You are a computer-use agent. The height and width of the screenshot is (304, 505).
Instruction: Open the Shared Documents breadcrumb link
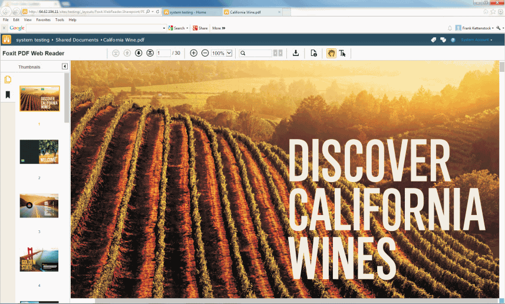click(x=77, y=40)
